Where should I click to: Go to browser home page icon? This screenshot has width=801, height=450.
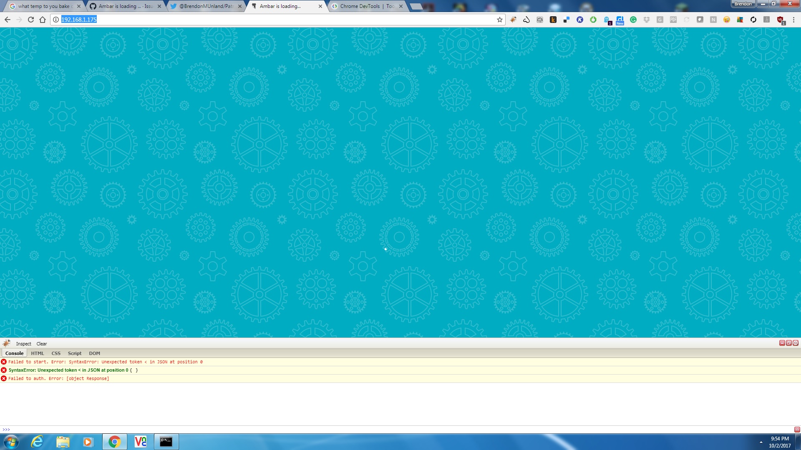43,20
